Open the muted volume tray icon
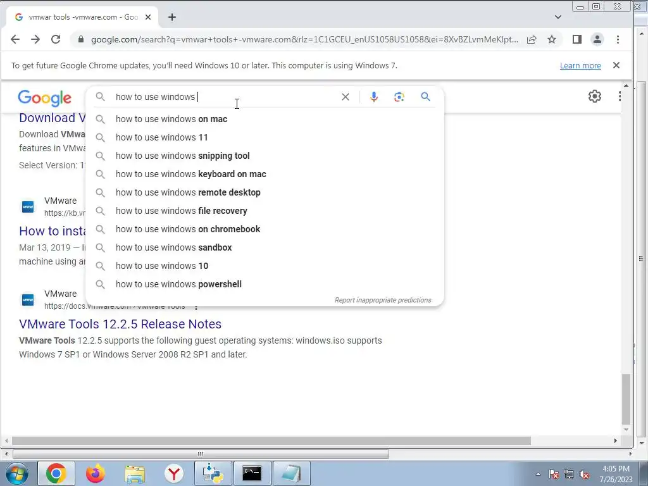 584,474
